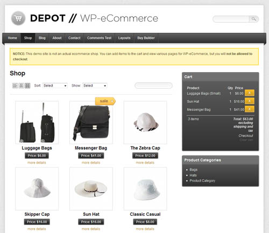Open Skipper Cap product image
269x233 pixels.
37,189
